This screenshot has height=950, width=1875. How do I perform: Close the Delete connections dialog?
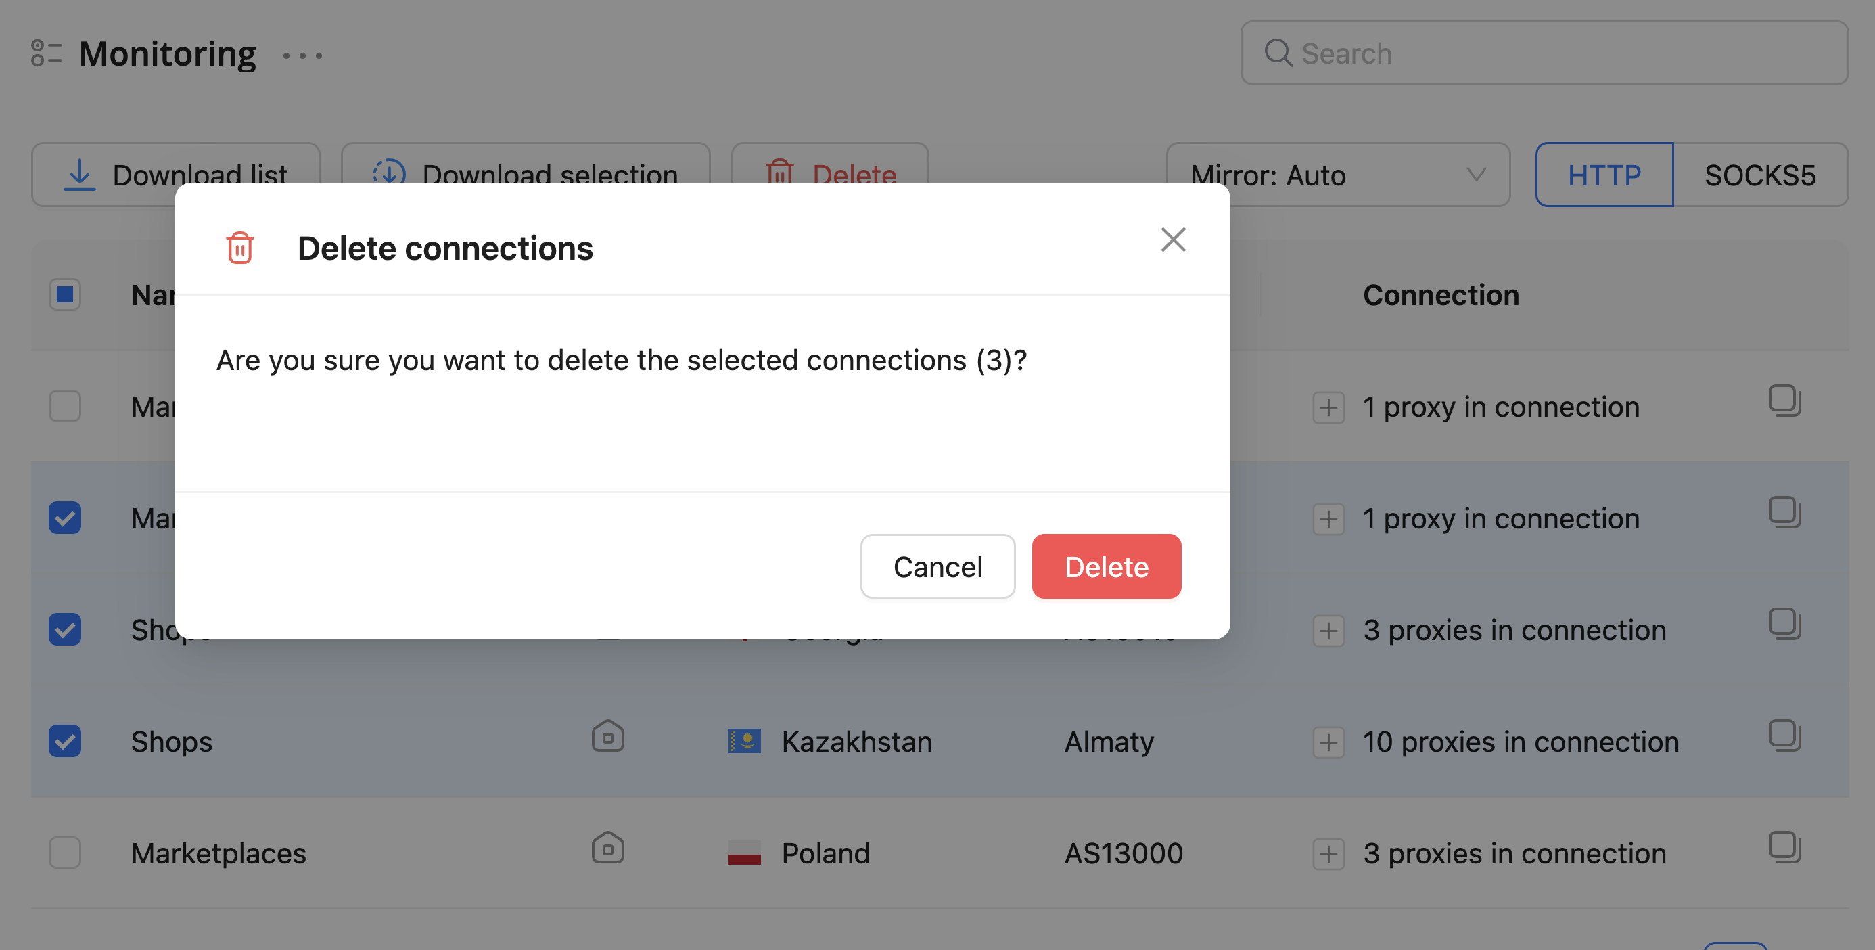click(x=1173, y=240)
